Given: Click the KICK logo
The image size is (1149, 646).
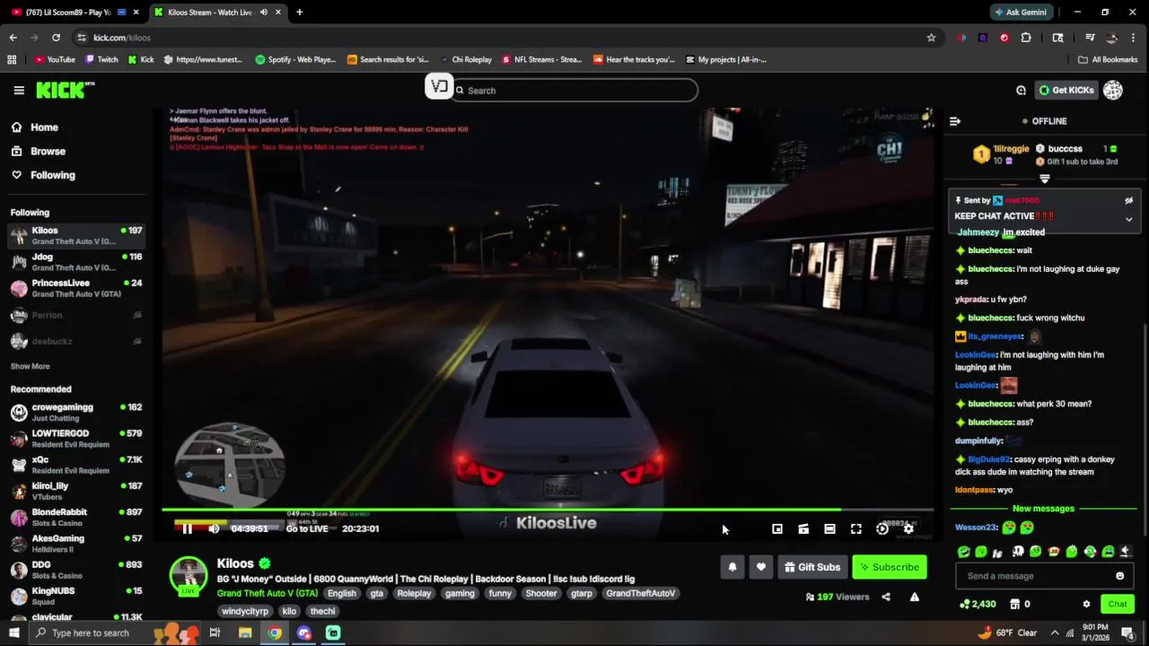Looking at the screenshot, I should (65, 90).
